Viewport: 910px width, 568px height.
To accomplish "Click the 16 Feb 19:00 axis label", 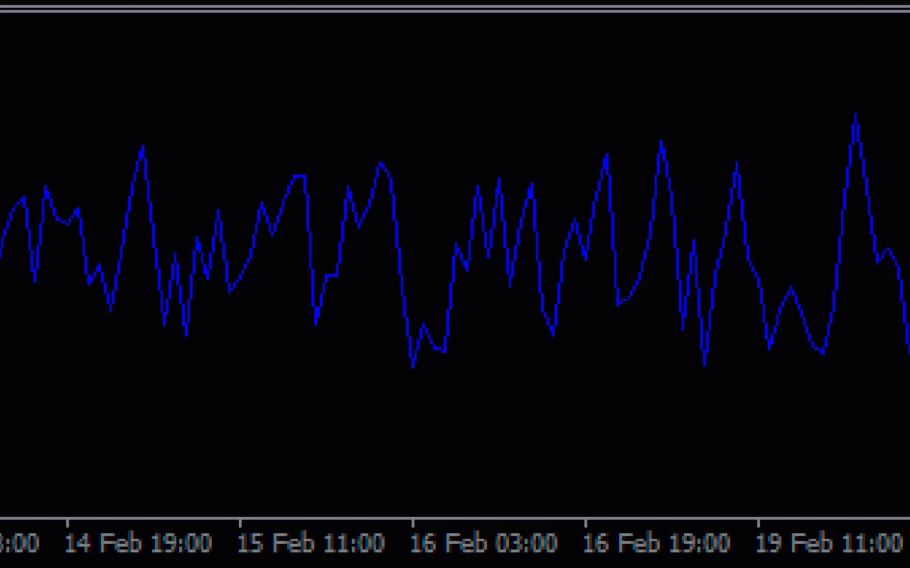I will pos(657,543).
